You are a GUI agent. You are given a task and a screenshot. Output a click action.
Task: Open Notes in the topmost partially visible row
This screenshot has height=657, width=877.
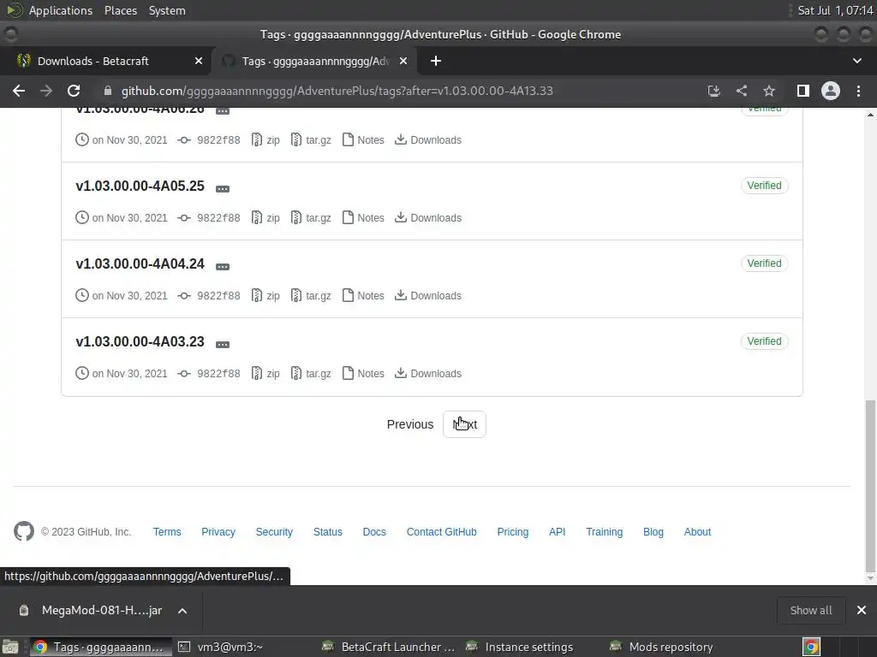[x=363, y=140]
